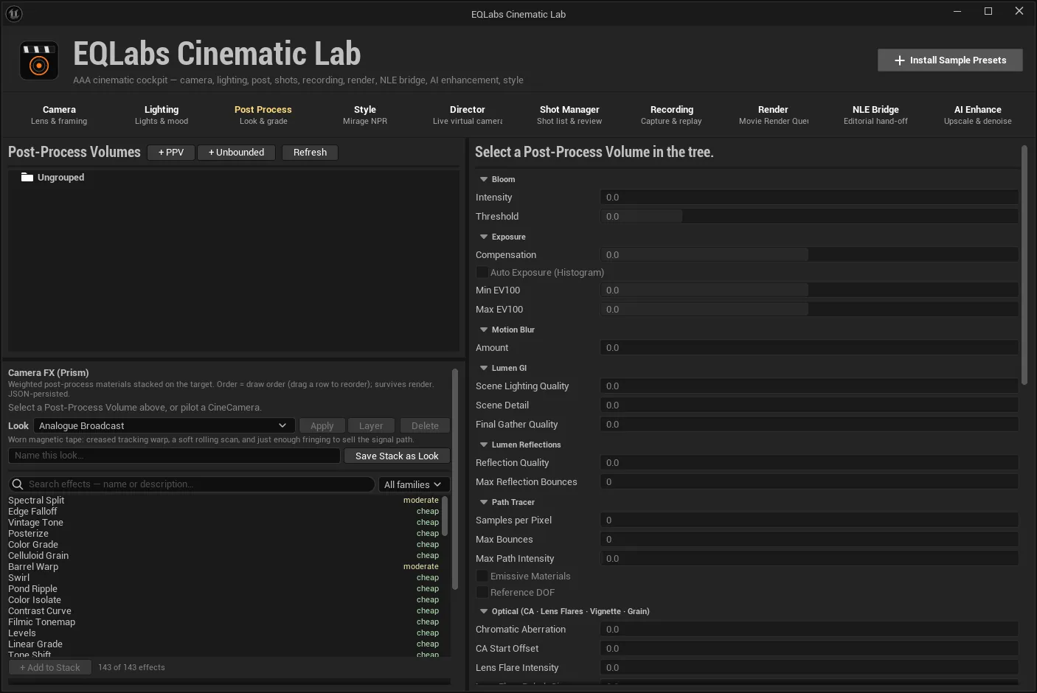Select the Celluloid Grain effect
This screenshot has width=1037, height=693.
224,555
